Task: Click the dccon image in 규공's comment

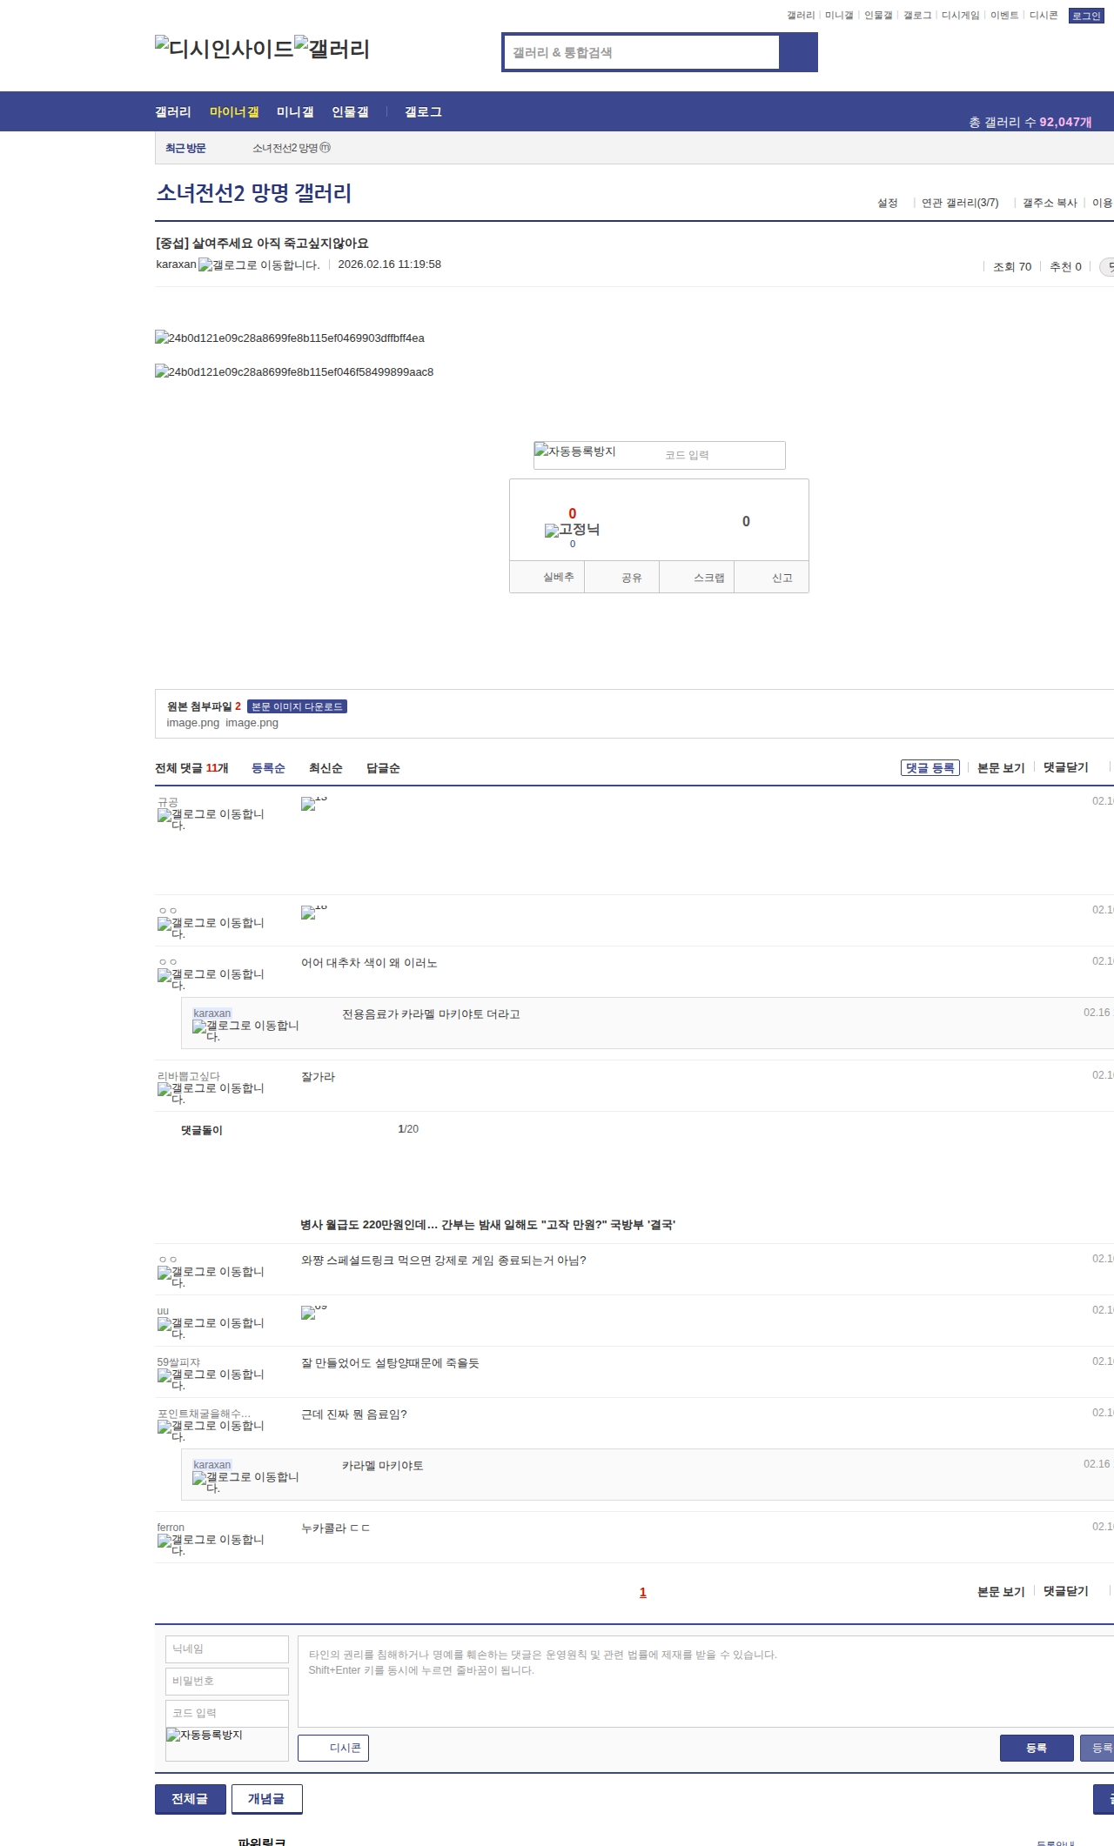Action: (x=313, y=802)
